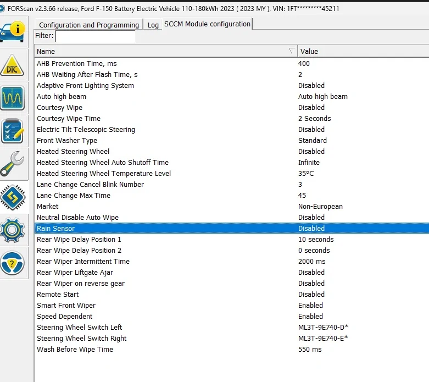Screen dimensions: 429x382
Task: Click the Auto high beam value cell
Action: point(322,96)
